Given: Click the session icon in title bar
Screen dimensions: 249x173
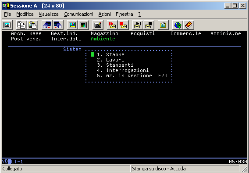Looking at the screenshot, I should pos(6,6).
